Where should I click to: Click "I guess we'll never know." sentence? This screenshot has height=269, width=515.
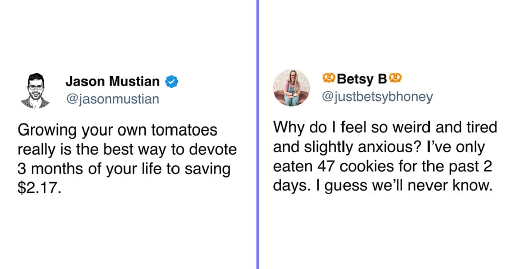pos(404,186)
